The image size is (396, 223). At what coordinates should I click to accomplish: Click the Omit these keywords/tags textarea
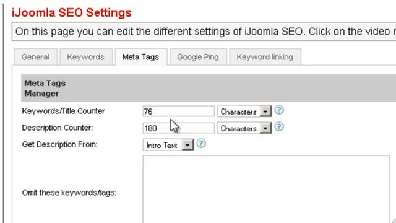point(266,190)
